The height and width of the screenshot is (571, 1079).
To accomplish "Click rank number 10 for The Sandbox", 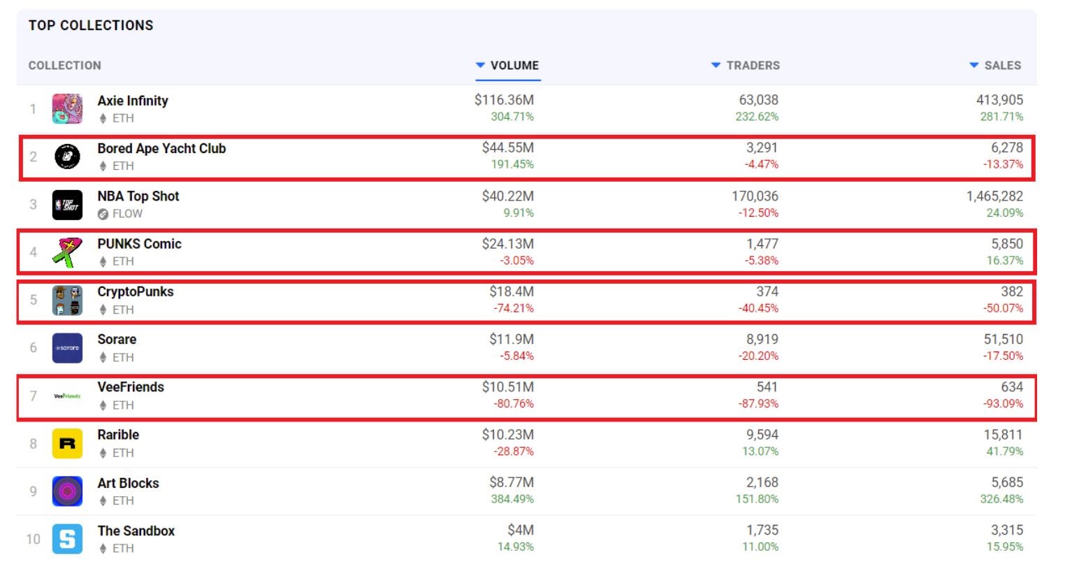I will [33, 539].
